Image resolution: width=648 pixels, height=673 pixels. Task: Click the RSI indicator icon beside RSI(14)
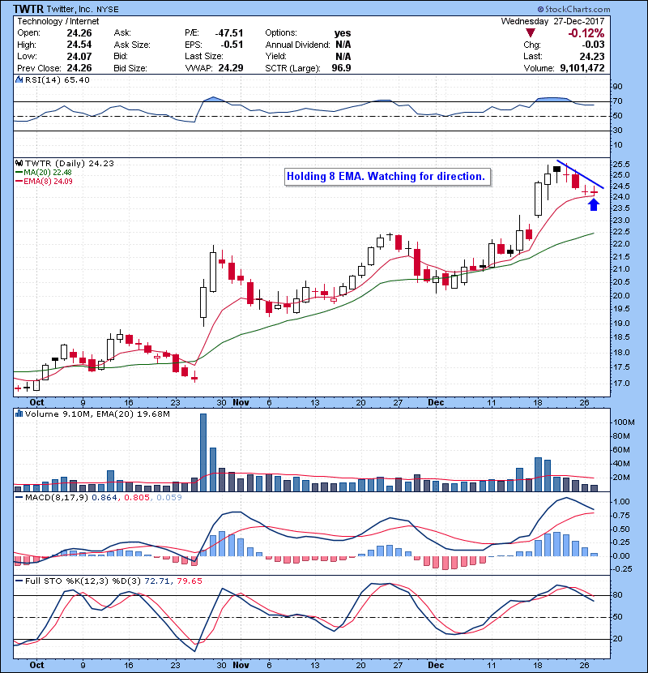19,79
